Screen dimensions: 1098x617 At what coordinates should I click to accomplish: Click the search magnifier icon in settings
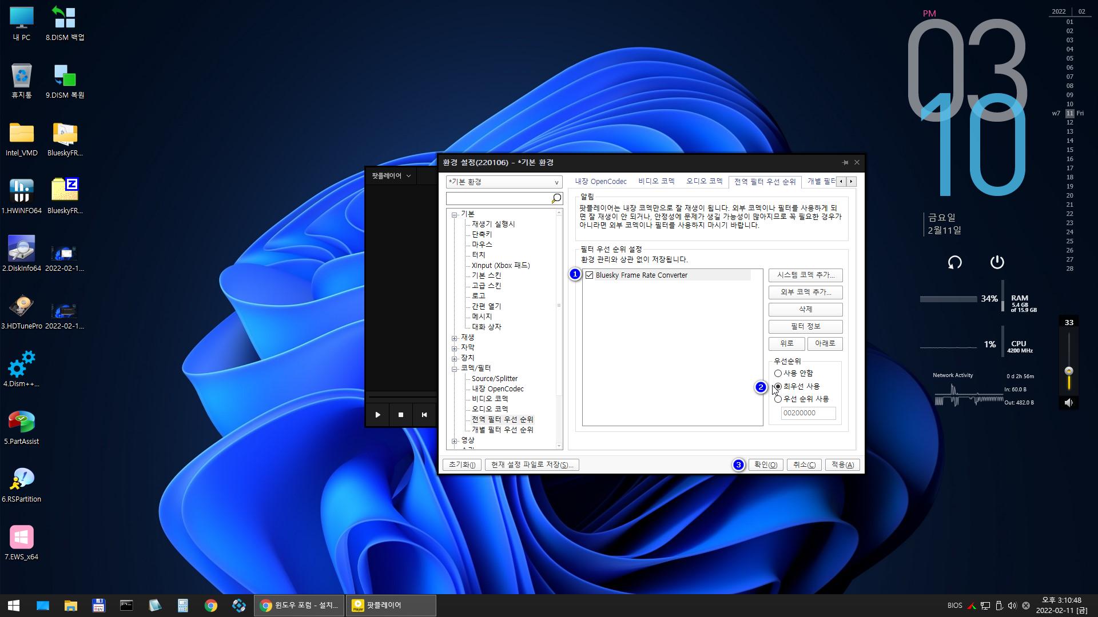point(556,198)
